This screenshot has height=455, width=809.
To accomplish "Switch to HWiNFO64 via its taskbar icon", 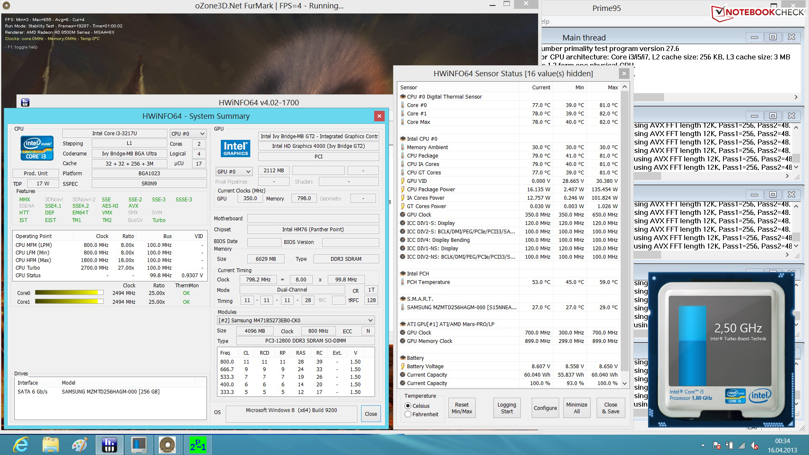I will (x=109, y=444).
